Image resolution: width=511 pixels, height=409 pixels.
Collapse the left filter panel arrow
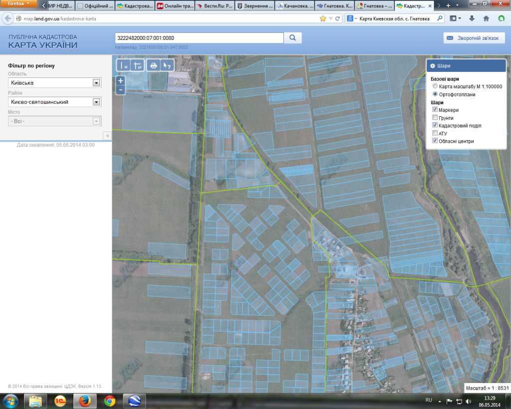pyautogui.click(x=107, y=136)
